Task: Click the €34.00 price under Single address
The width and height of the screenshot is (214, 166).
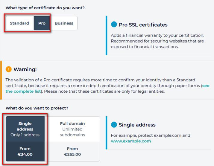Action: tap(25, 154)
